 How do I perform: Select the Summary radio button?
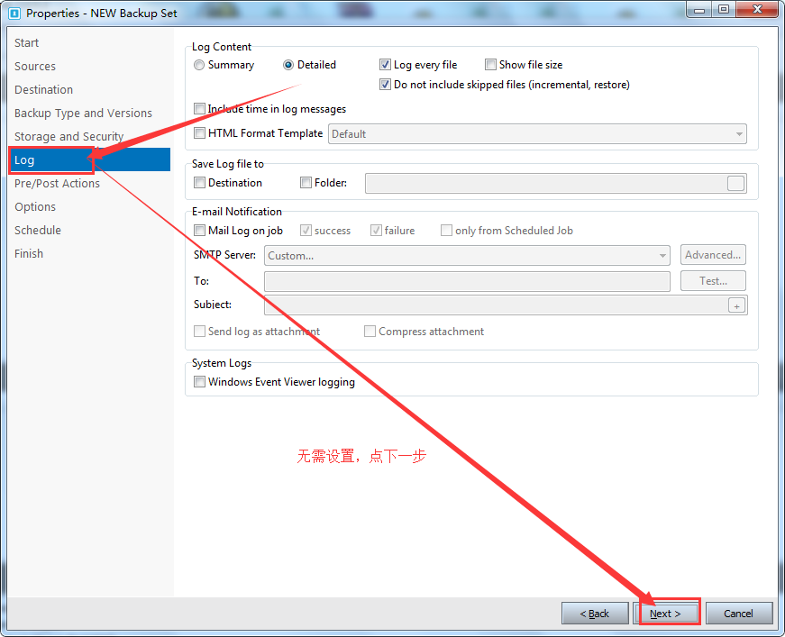pos(200,65)
